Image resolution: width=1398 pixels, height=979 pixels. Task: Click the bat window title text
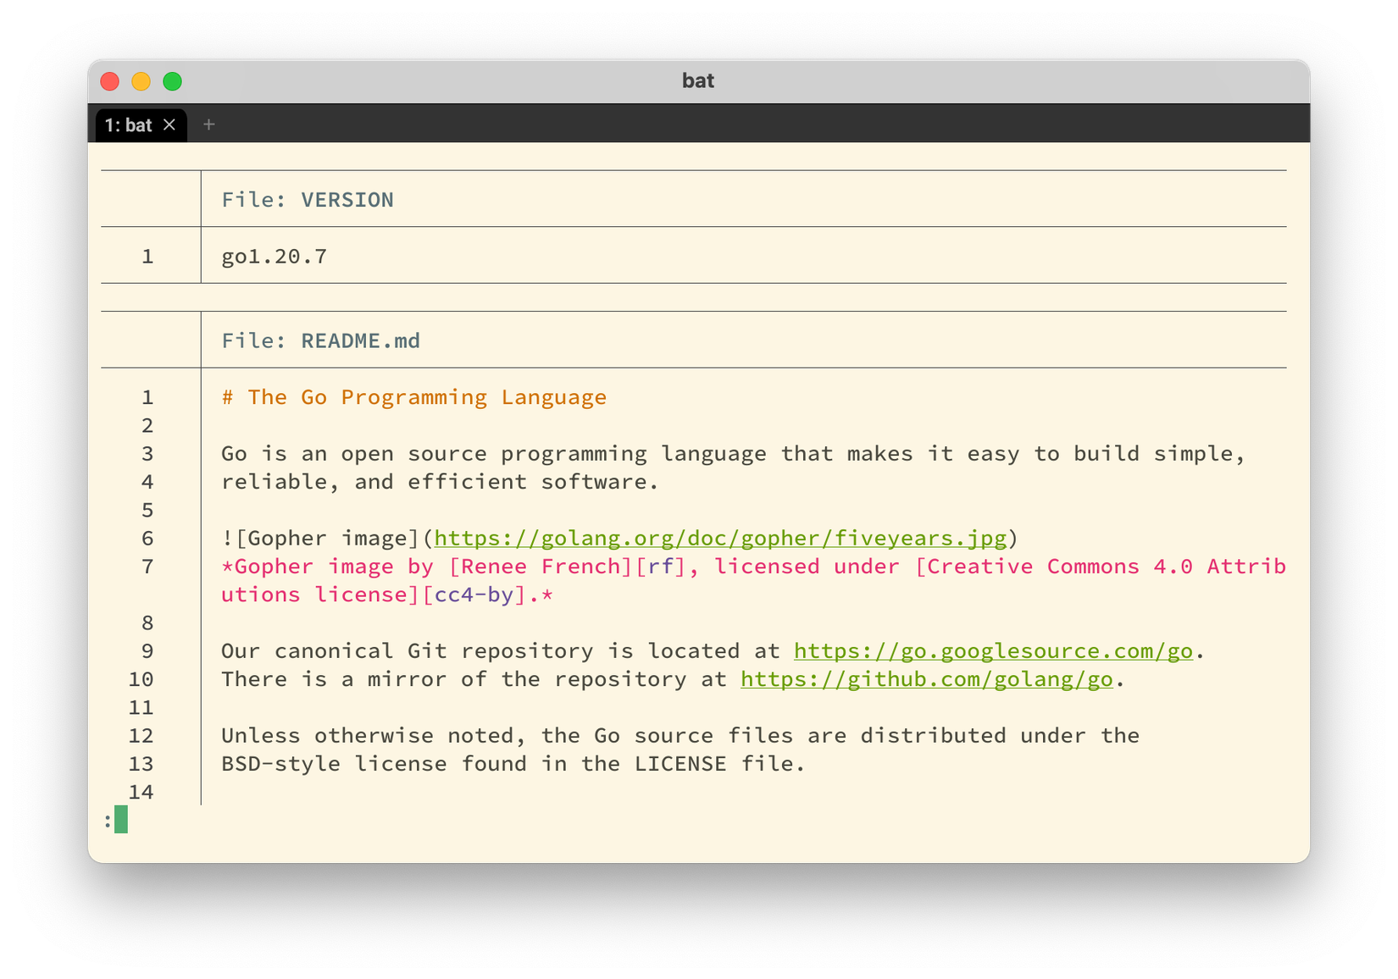(698, 80)
